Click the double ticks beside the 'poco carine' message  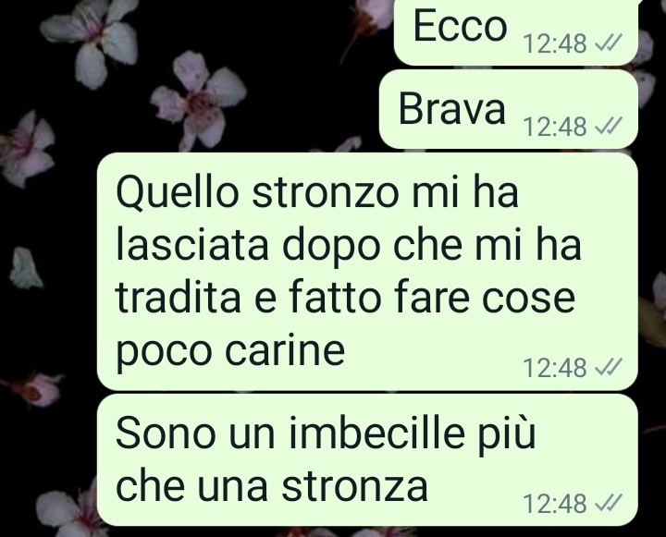click(609, 367)
